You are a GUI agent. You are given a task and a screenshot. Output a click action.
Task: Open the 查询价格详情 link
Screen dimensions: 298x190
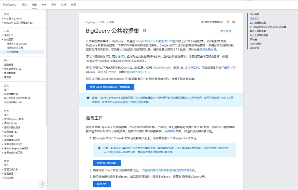point(208,49)
